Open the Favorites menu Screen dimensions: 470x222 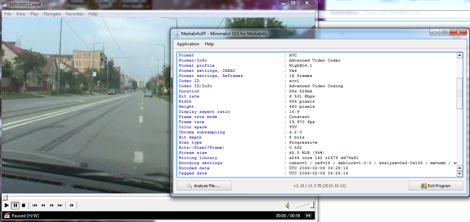point(75,14)
